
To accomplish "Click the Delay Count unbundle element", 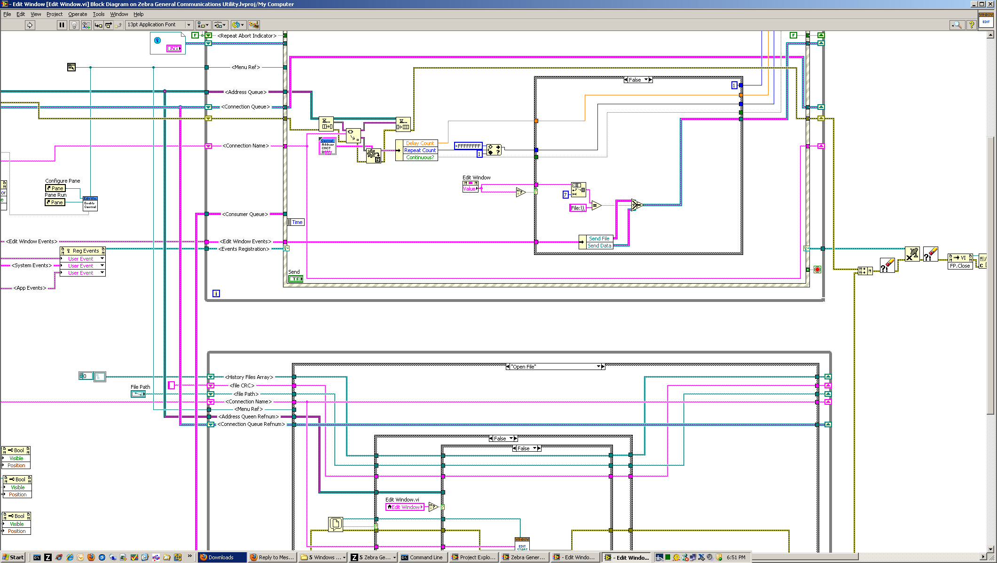I will tap(420, 143).
